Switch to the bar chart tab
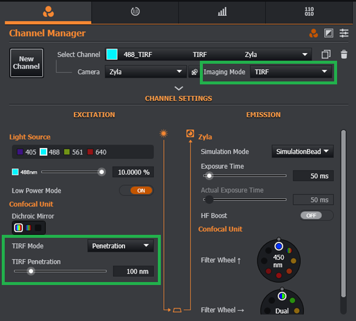The height and width of the screenshot is (321, 356). point(222,11)
